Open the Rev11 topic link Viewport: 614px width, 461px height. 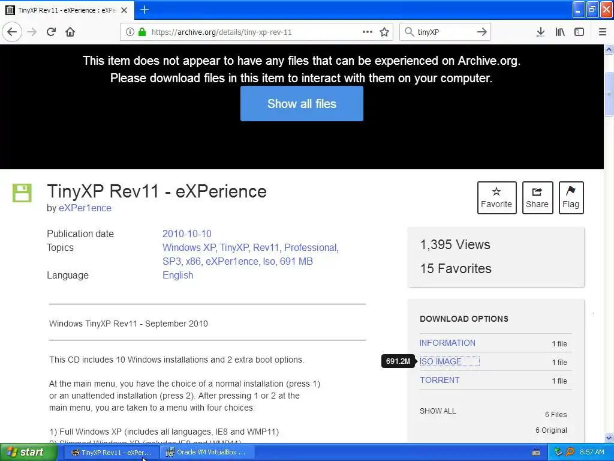[266, 248]
